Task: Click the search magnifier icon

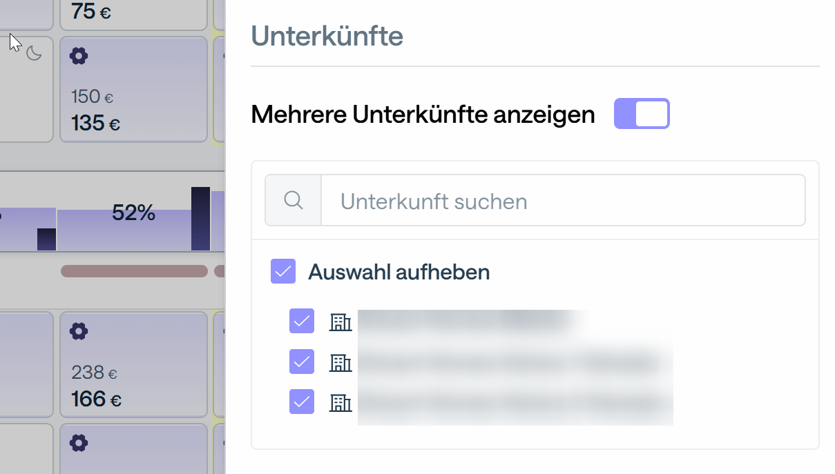Action: tap(294, 201)
